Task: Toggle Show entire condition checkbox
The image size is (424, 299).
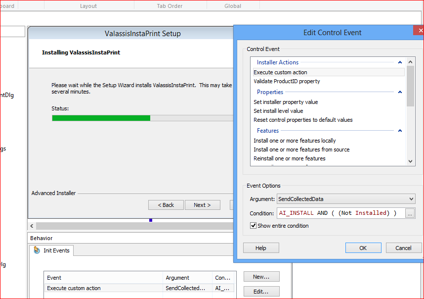Action: (x=254, y=226)
